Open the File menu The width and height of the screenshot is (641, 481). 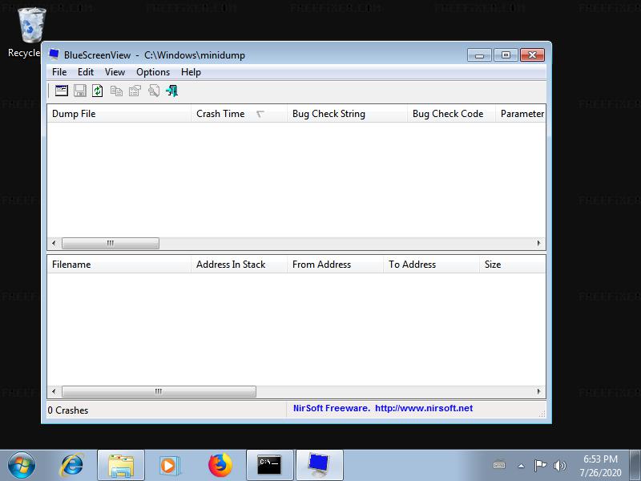59,72
